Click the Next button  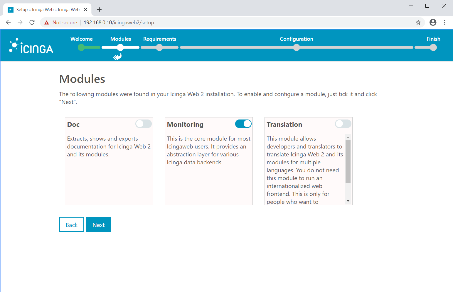(x=99, y=224)
